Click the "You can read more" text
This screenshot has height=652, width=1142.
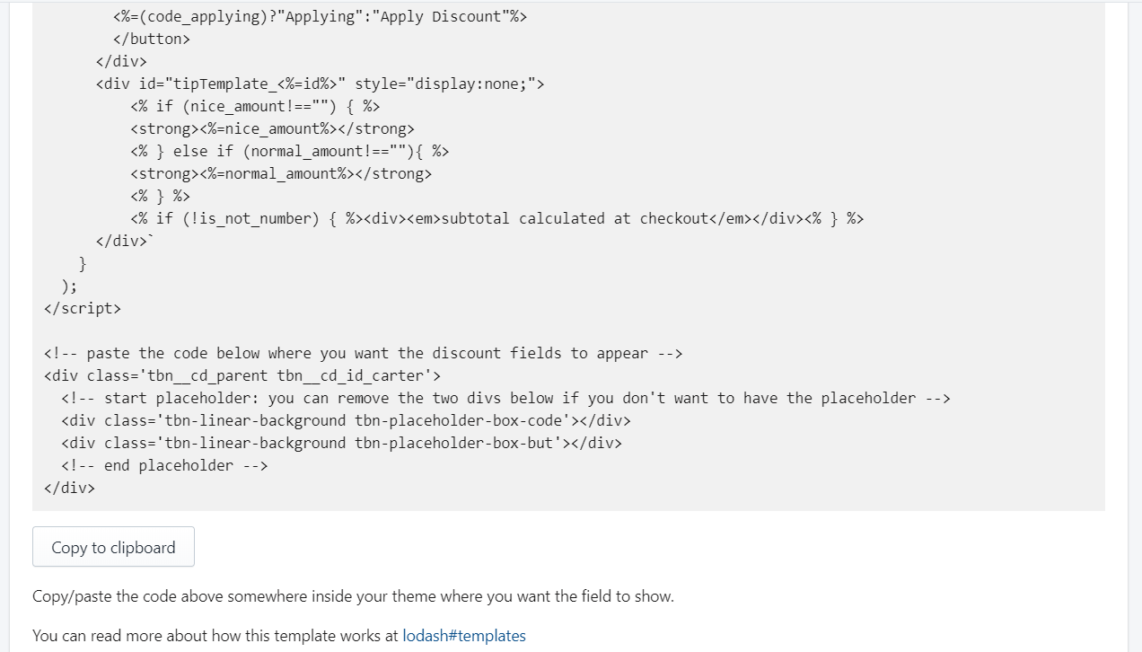[215, 636]
